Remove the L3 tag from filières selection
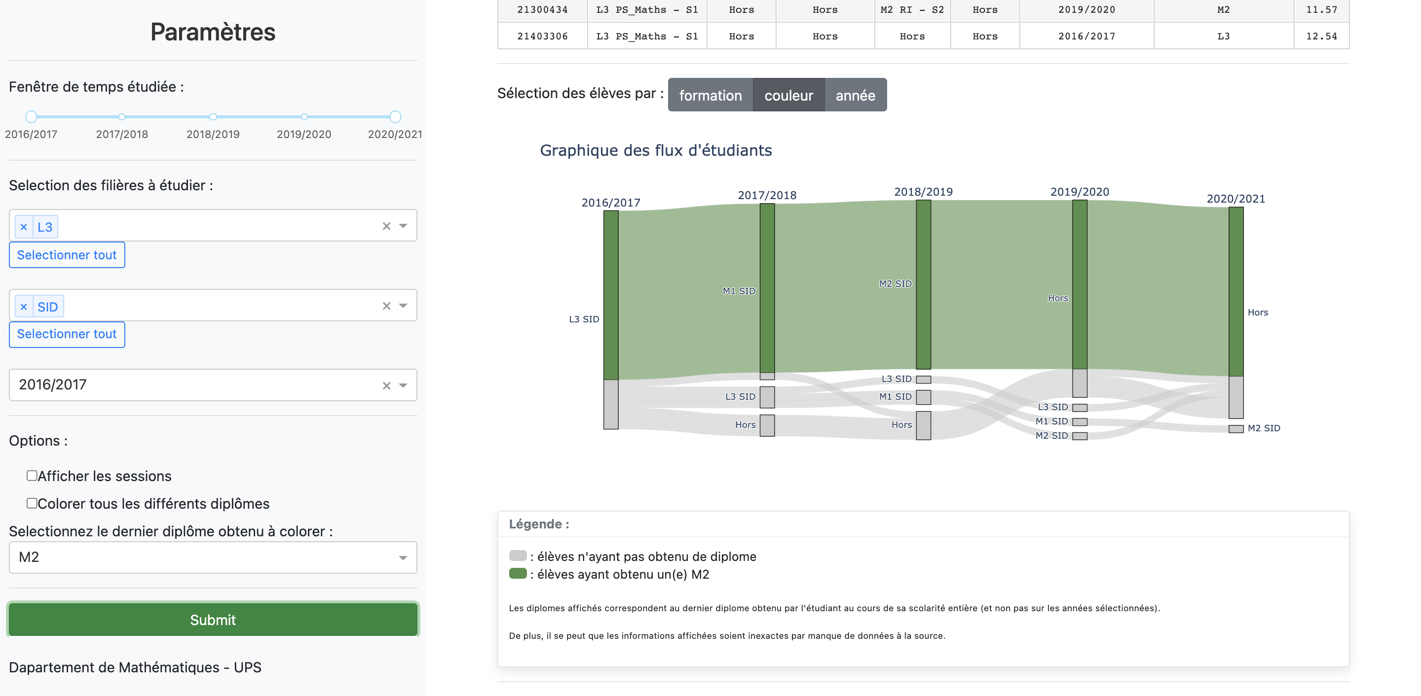The width and height of the screenshot is (1421, 696). pyautogui.click(x=24, y=226)
